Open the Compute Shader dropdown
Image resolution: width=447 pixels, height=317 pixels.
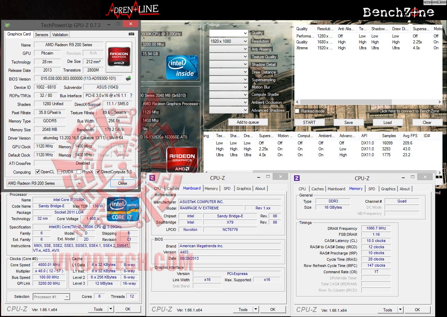[229, 95]
